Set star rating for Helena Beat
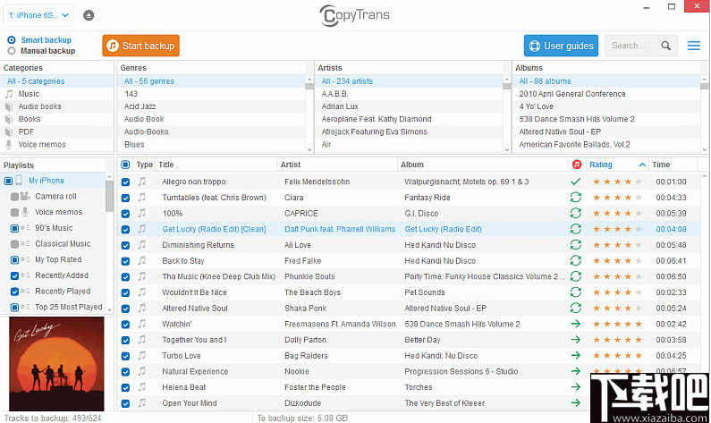This screenshot has width=711, height=423. [614, 387]
